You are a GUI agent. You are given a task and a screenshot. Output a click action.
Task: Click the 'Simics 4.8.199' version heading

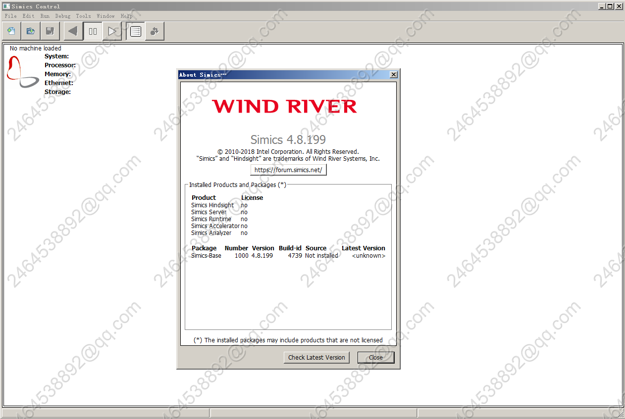pyautogui.click(x=288, y=140)
